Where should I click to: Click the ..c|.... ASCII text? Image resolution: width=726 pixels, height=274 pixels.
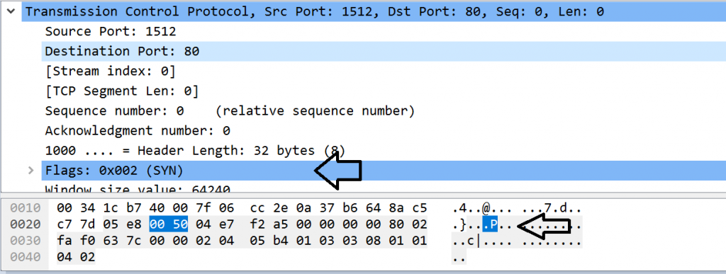tap(482, 241)
